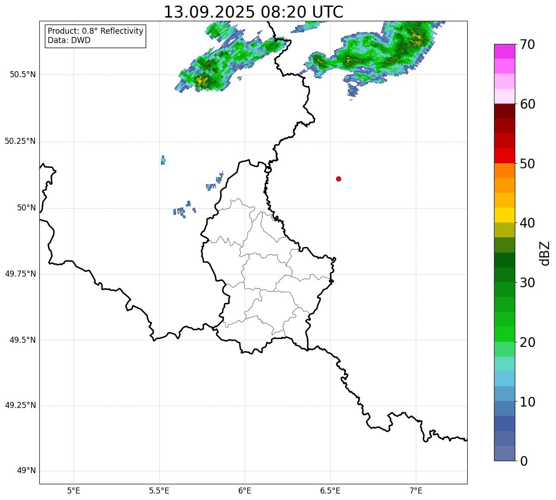The image size is (556, 500).
Task: Click the 50 colorbar tick value
Action: coord(527,164)
